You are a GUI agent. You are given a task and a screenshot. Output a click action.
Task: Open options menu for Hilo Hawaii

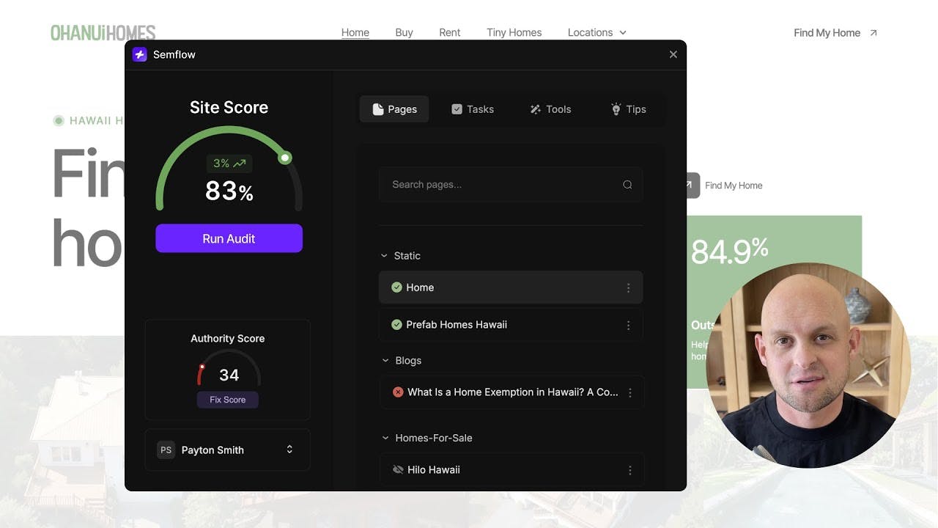coord(630,470)
